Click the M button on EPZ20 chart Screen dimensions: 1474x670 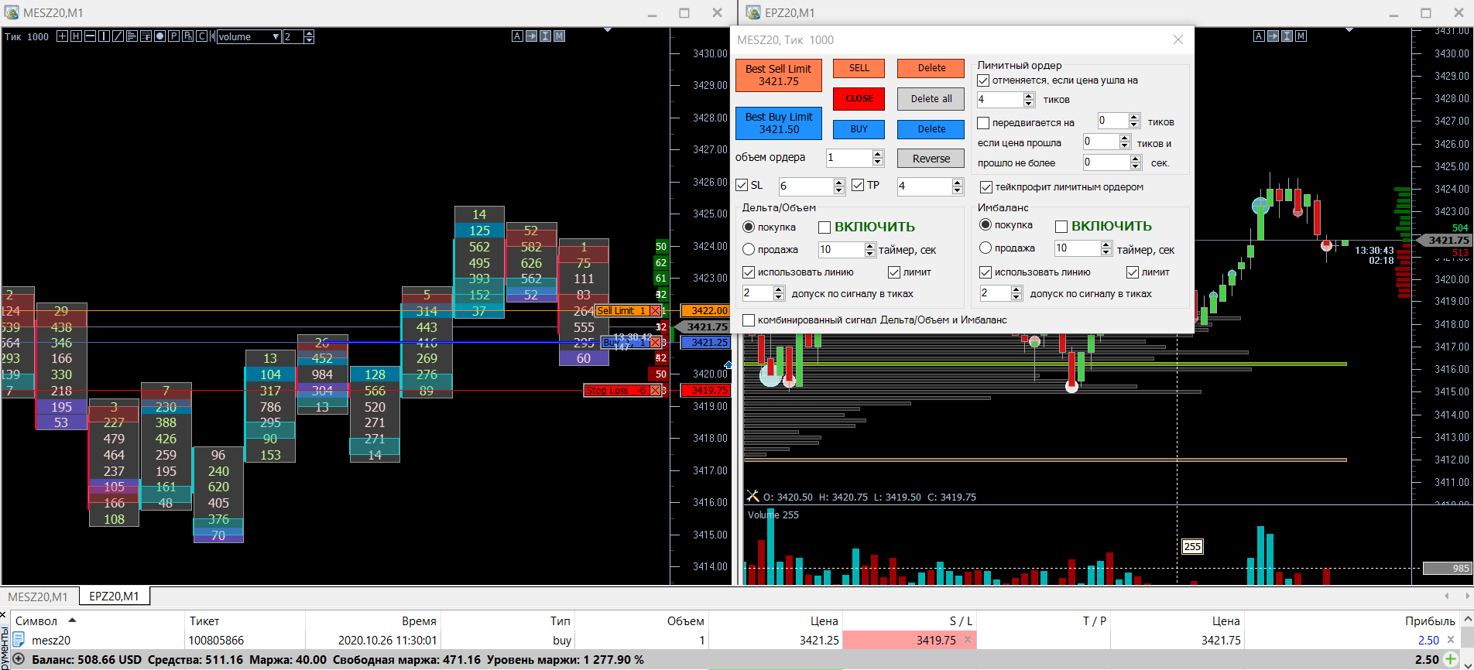(x=1301, y=36)
